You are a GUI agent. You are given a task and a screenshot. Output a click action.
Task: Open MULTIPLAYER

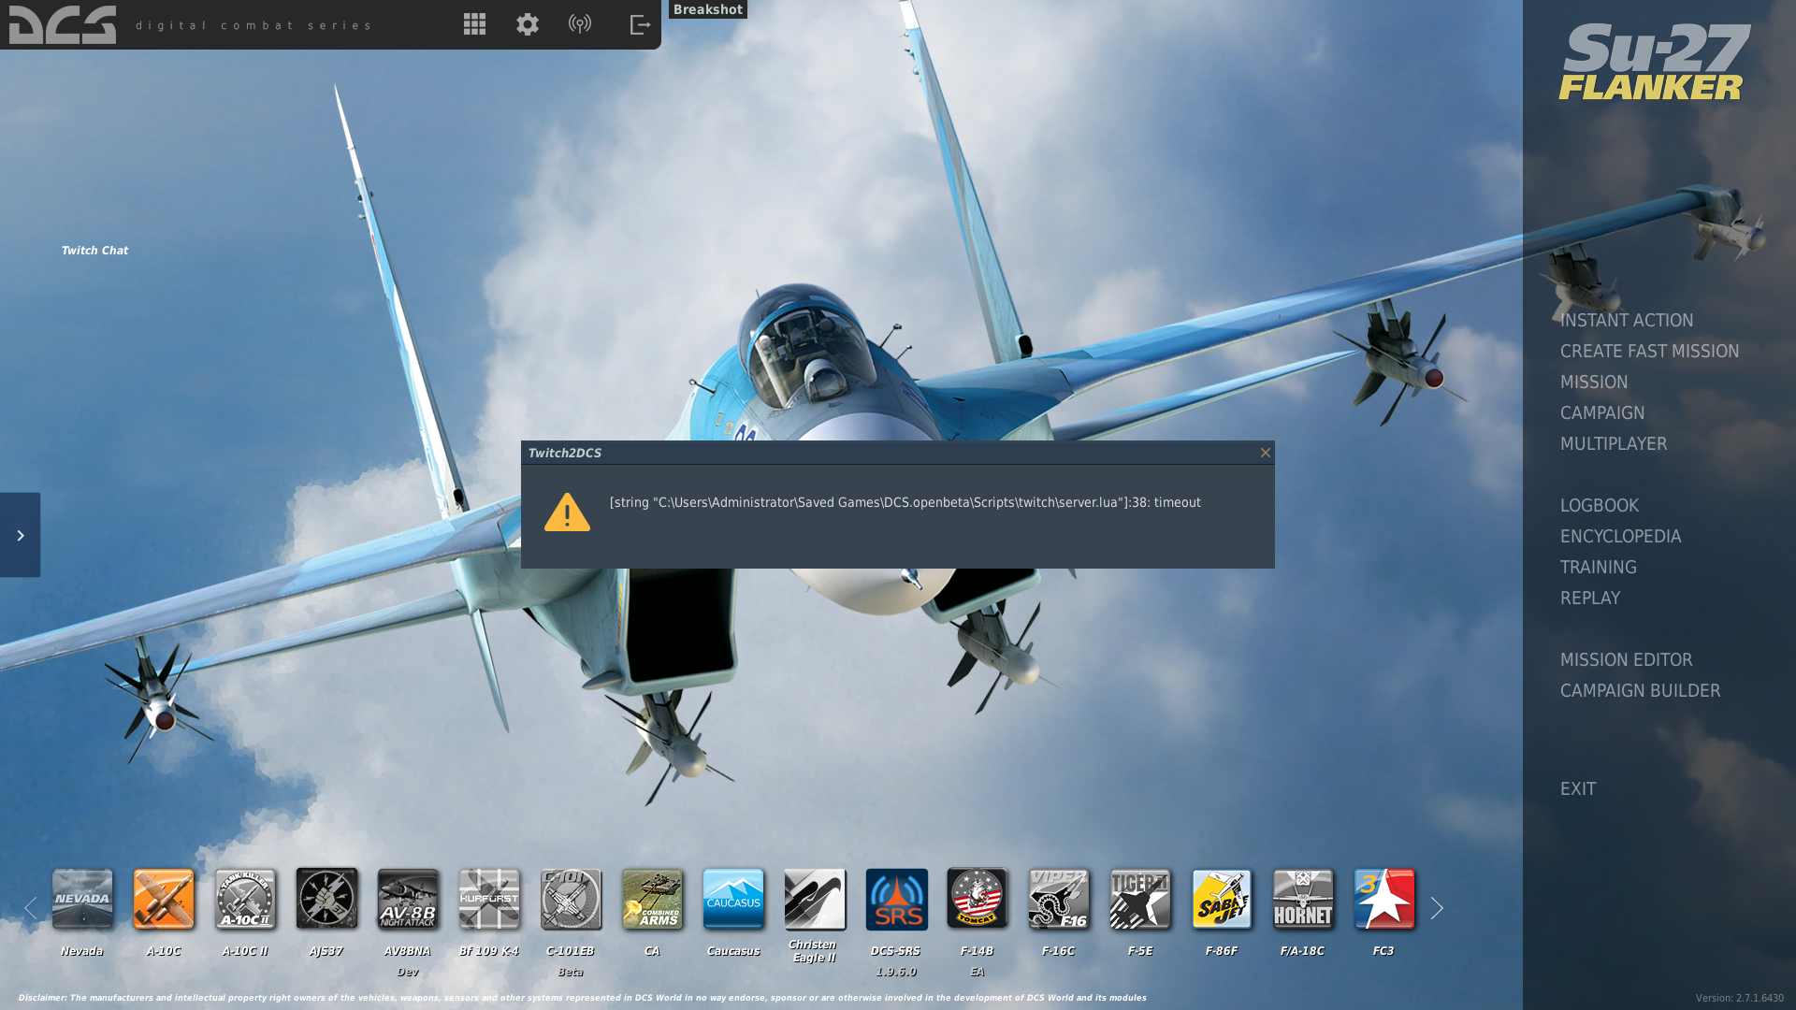point(1613,444)
